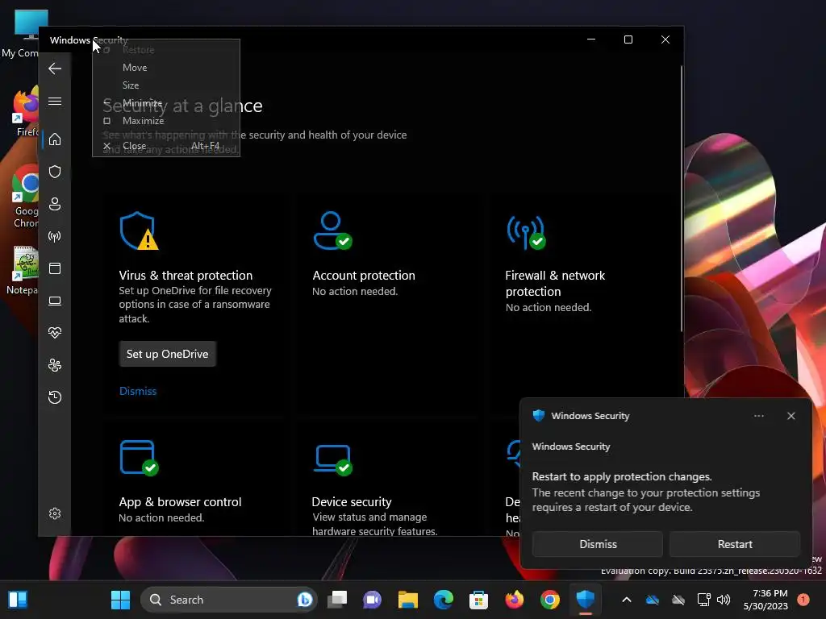Open Family options sidebar icon
The height and width of the screenshot is (619, 826).
tap(55, 365)
